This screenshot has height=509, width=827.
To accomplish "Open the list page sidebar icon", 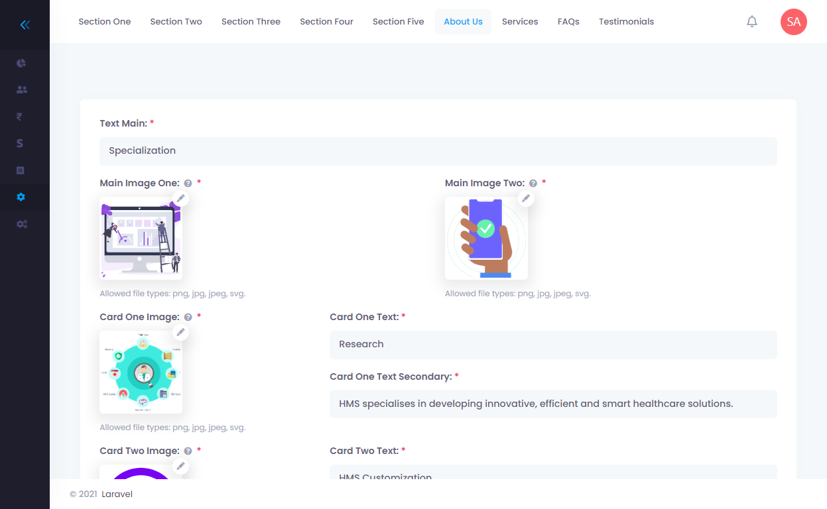I will 21,170.
